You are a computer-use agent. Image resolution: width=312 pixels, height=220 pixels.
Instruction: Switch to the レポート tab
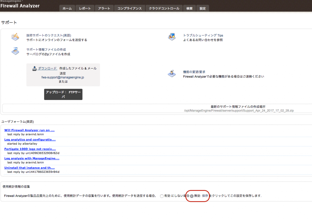click(x=85, y=8)
